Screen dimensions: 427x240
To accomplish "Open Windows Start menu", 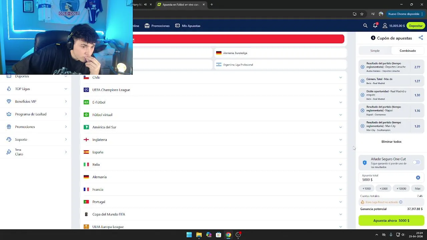I will point(189,235).
